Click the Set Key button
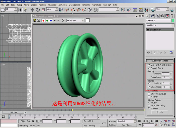The width and height of the screenshot is (176, 128). point(112,125)
